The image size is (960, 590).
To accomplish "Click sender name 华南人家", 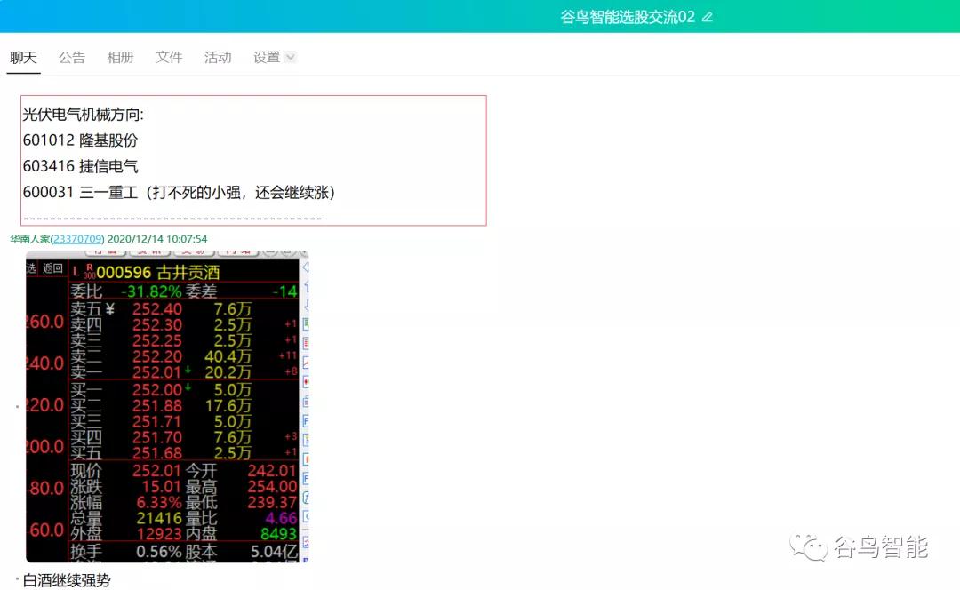I will 30,239.
